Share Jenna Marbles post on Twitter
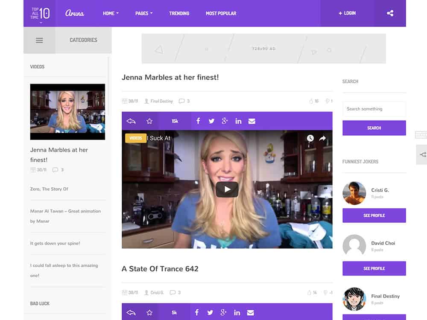This screenshot has height=320, width=427. coord(211,121)
